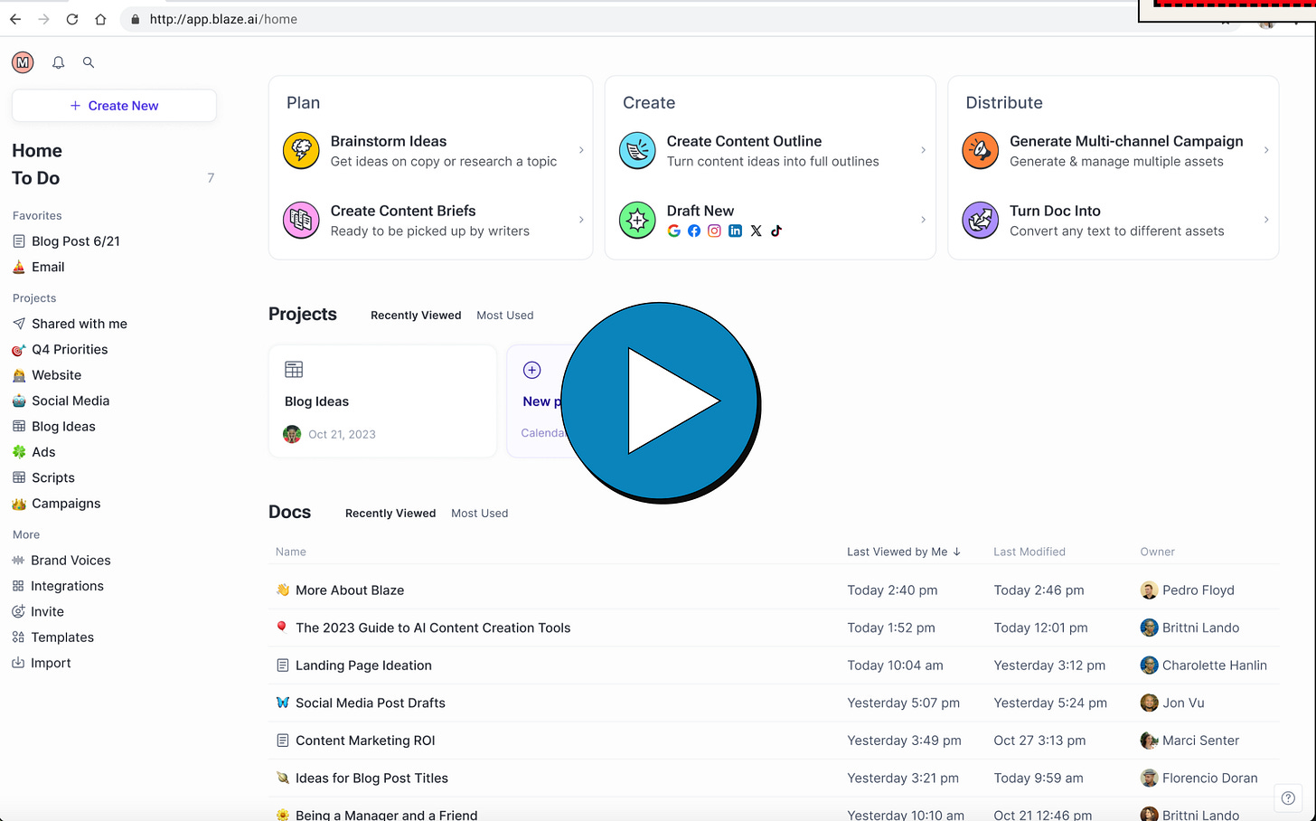Viewport: 1316px width, 821px height.
Task: Open Website project in sidebar
Action: pyautogui.click(x=46, y=375)
